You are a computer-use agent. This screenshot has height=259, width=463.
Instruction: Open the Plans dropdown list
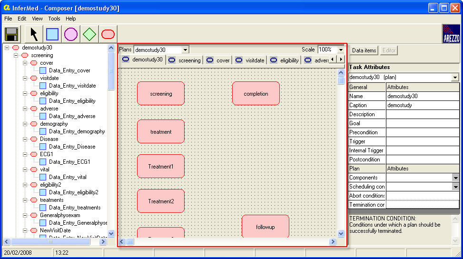point(186,50)
